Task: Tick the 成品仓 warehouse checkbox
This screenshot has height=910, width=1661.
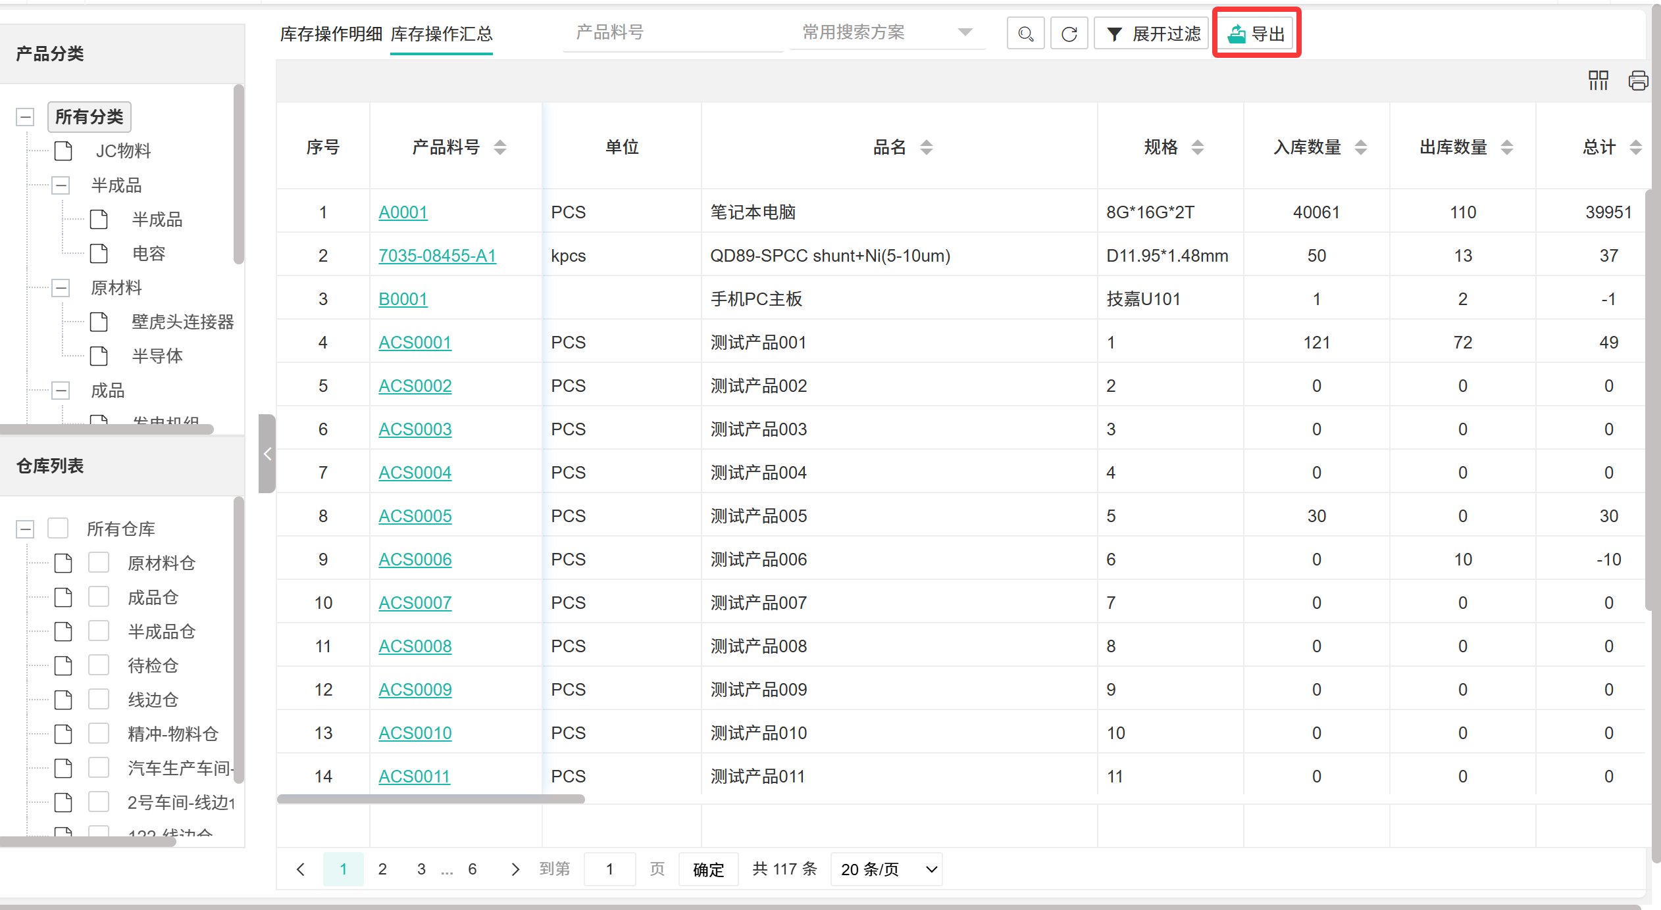Action: pyautogui.click(x=99, y=597)
